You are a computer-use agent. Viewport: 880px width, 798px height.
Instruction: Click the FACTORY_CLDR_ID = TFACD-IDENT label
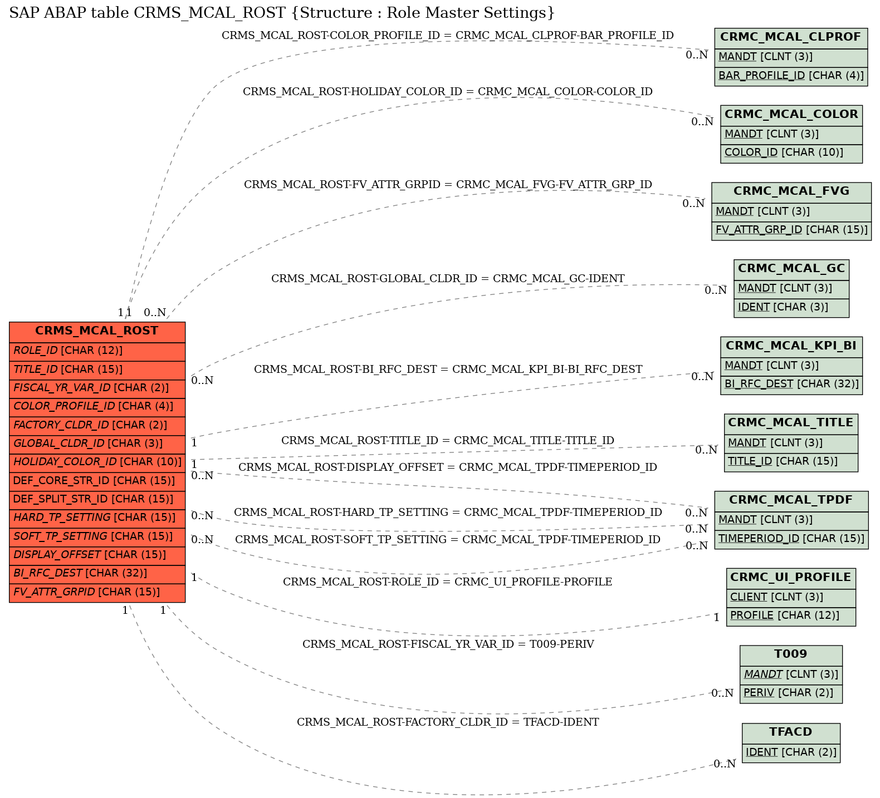click(x=448, y=722)
